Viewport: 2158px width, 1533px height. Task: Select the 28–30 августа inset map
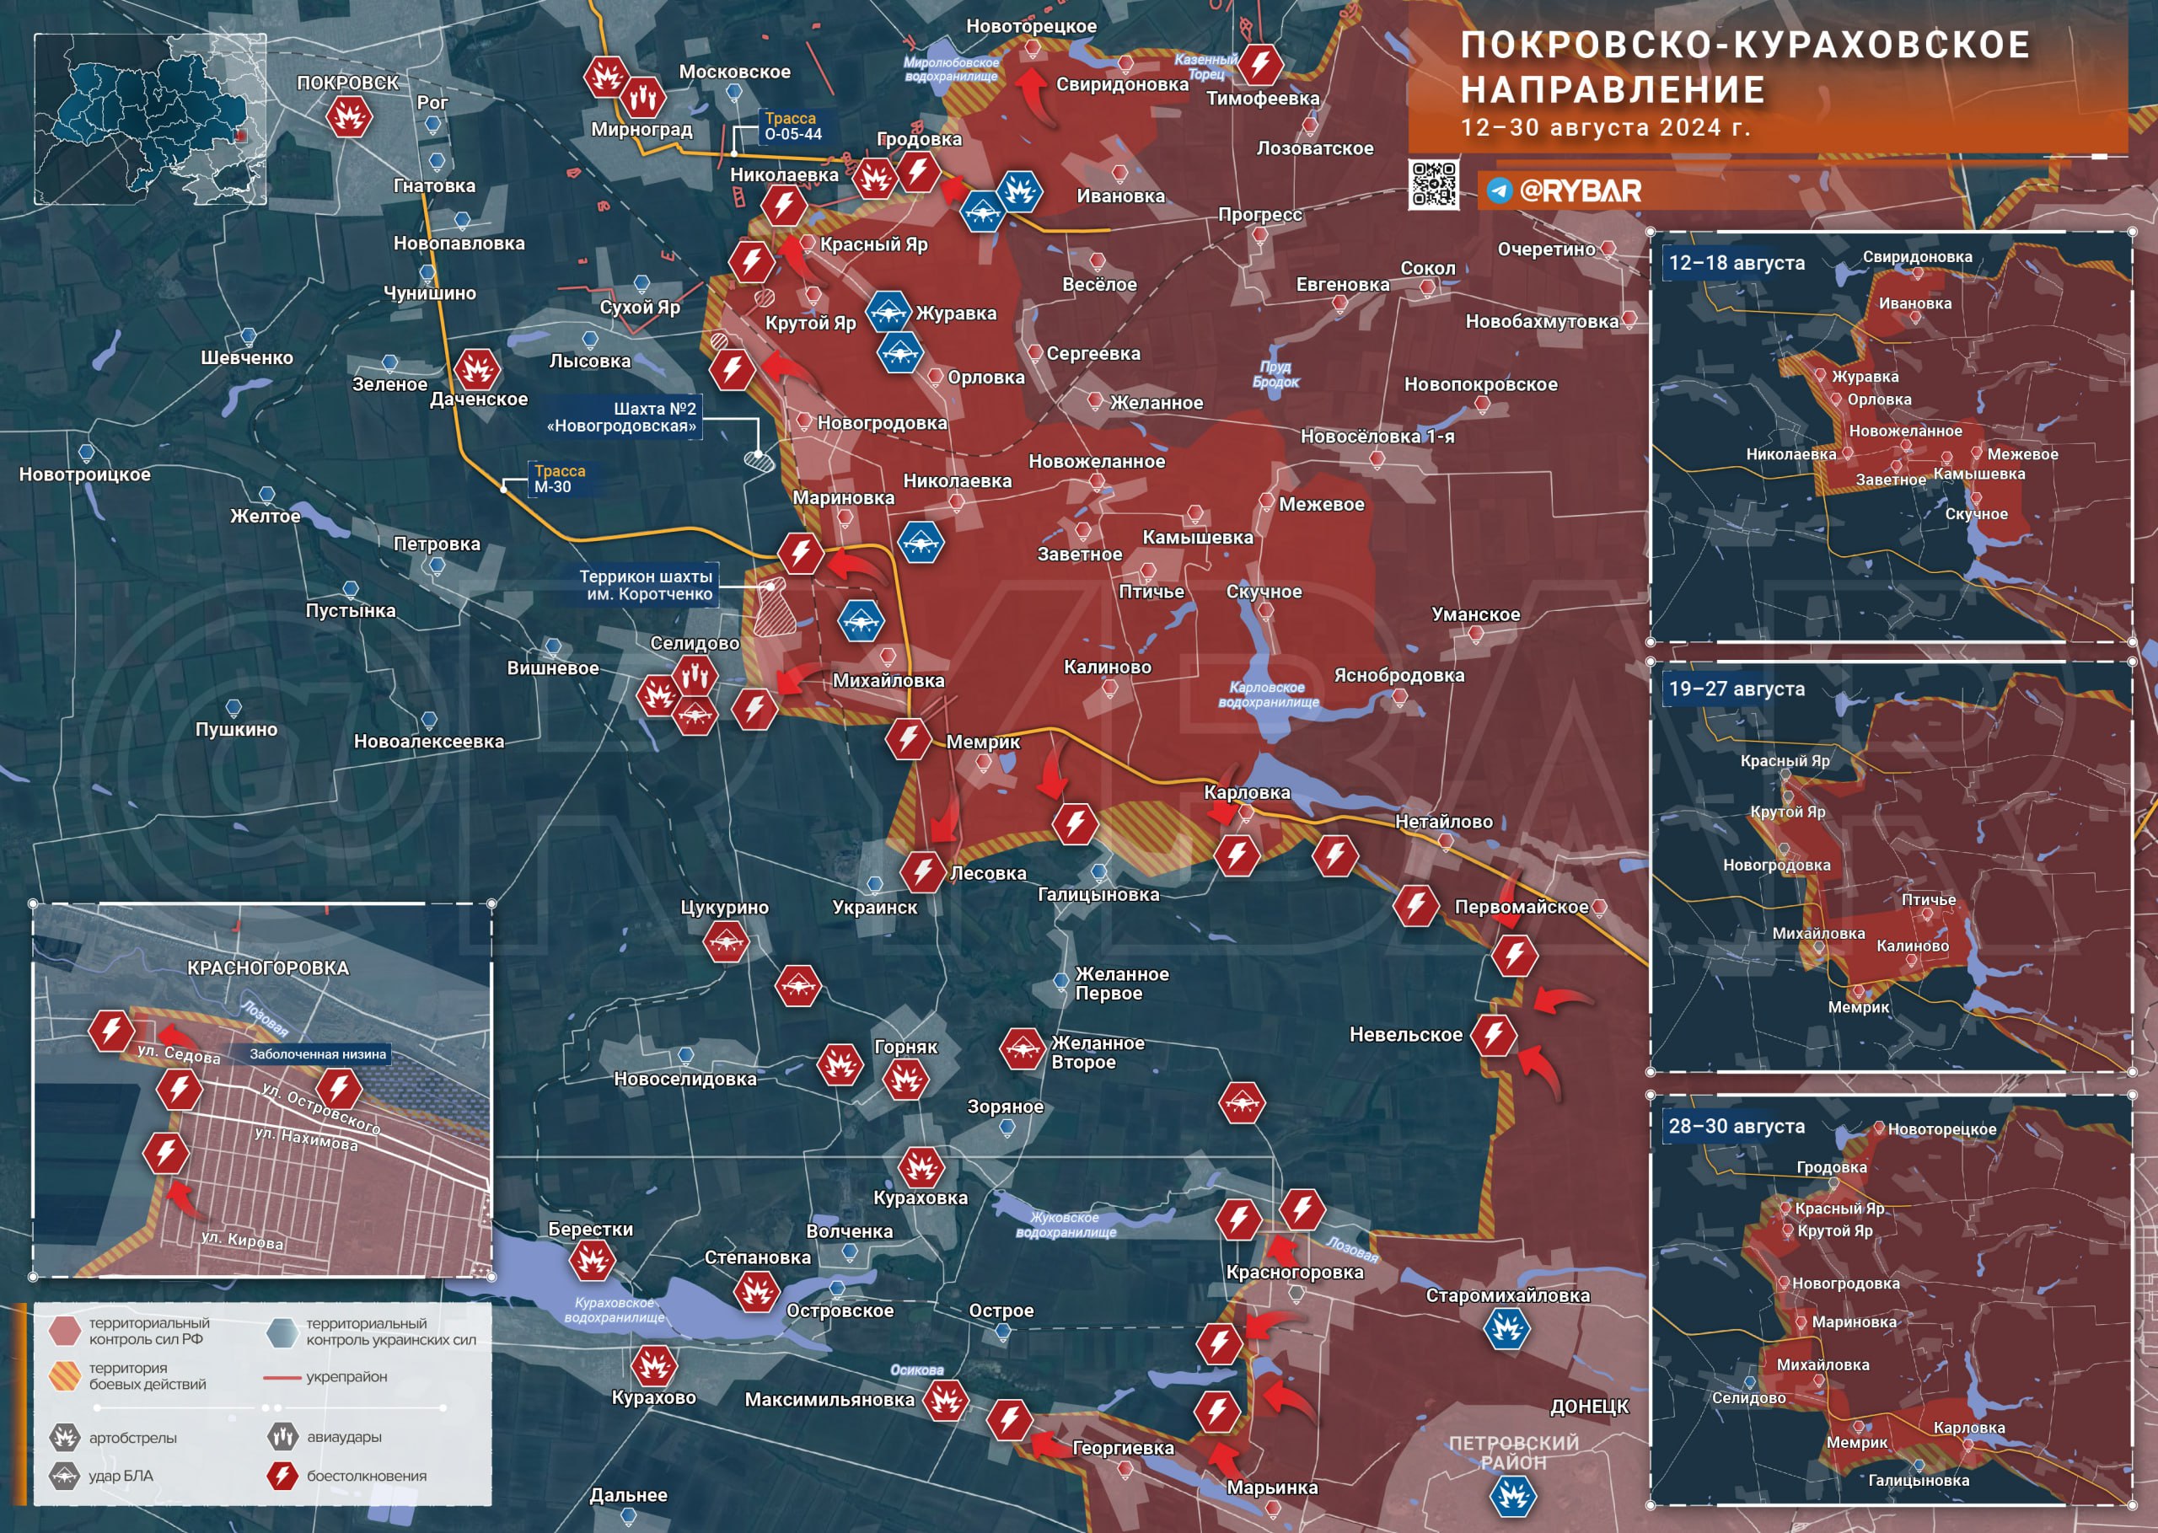[1890, 1300]
